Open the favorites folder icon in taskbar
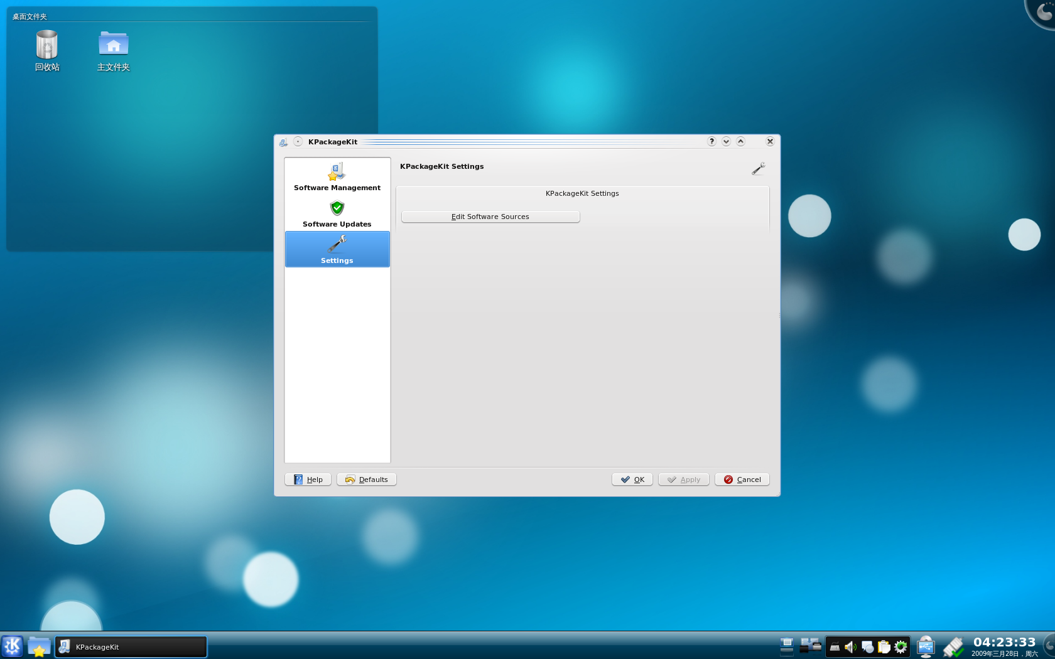 coord(39,646)
